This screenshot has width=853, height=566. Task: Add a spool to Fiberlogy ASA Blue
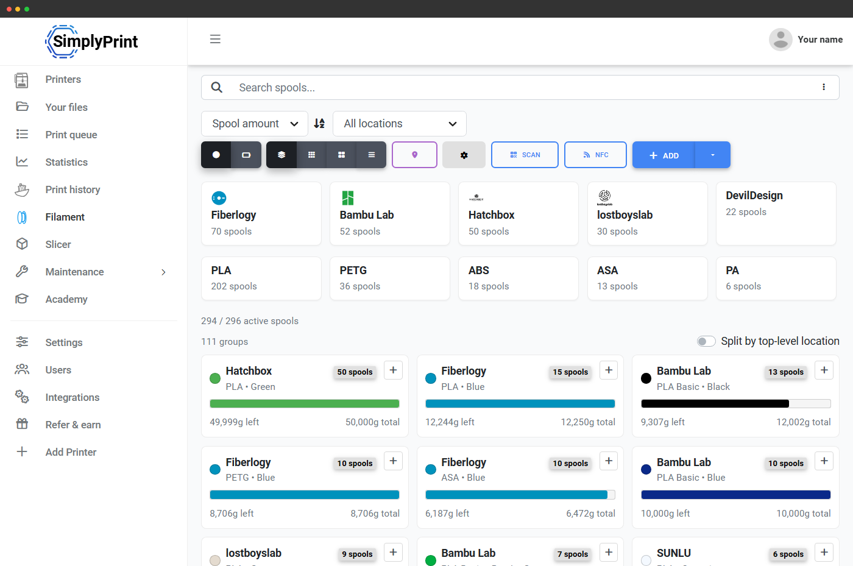point(609,461)
